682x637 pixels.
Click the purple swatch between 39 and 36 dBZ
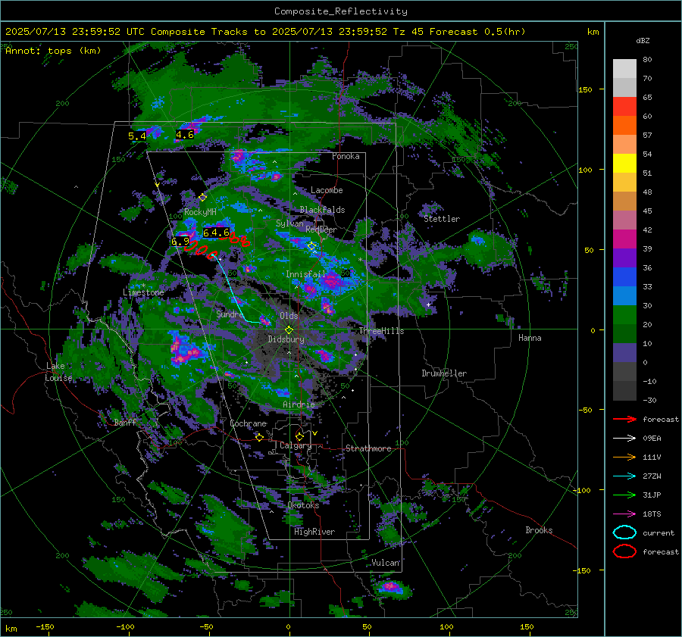(624, 258)
